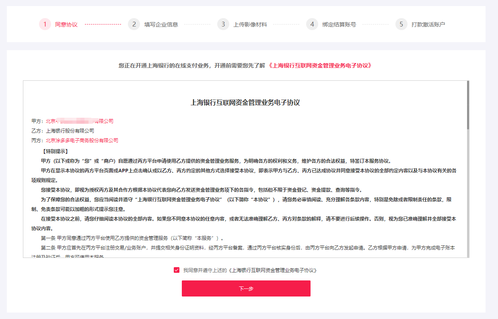Click step 1 number circle

click(x=45, y=24)
